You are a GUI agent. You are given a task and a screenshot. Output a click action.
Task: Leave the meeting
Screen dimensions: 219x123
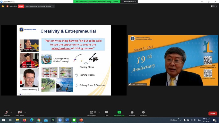tap(213, 113)
